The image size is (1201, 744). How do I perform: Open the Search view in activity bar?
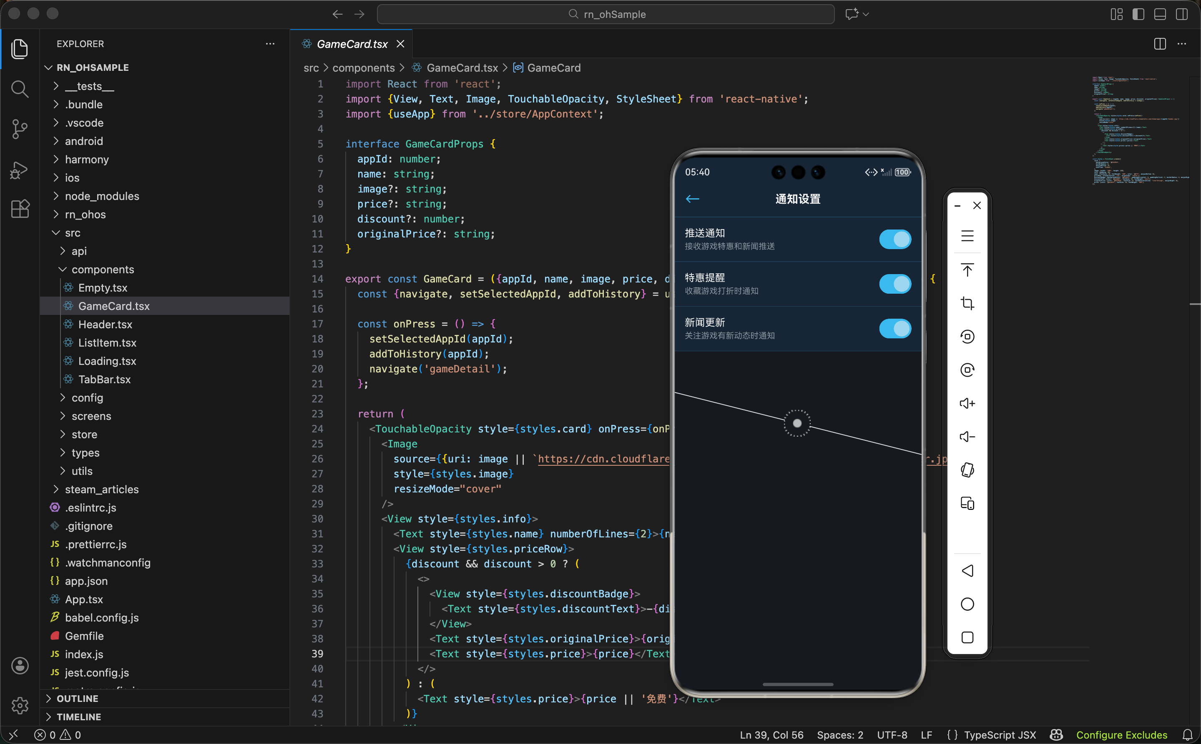pyautogui.click(x=19, y=89)
